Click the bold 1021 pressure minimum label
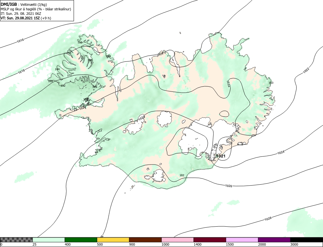 tap(221, 156)
